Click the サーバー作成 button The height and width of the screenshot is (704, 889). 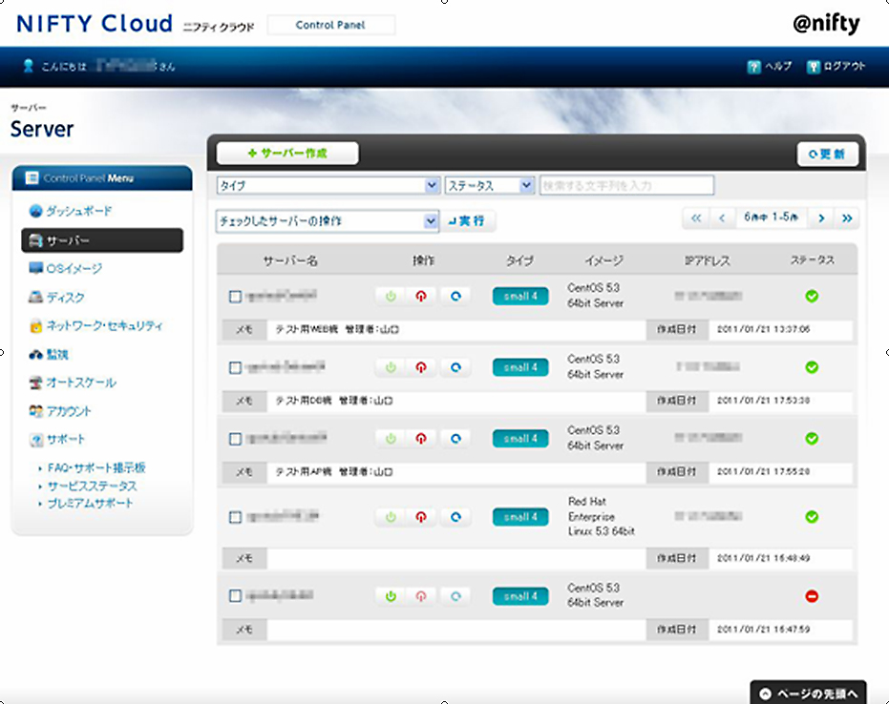point(287,153)
